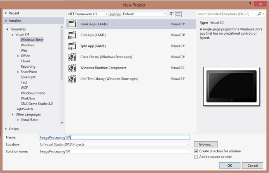Select Unit Test Library (Windows Store apps) text
Image resolution: width=269 pixels, height=173 pixels.
tap(109, 79)
